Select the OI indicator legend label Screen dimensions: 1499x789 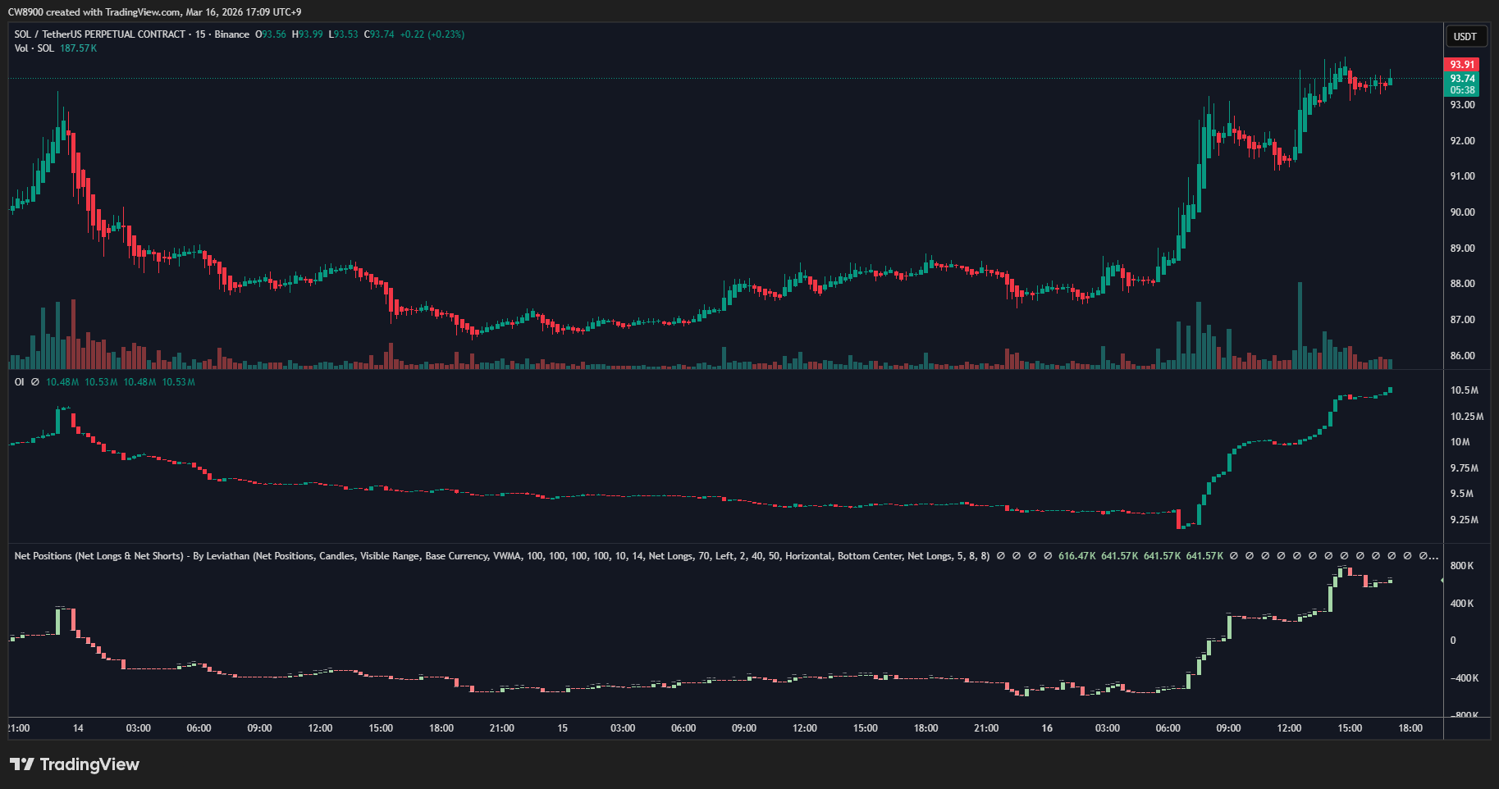click(20, 382)
